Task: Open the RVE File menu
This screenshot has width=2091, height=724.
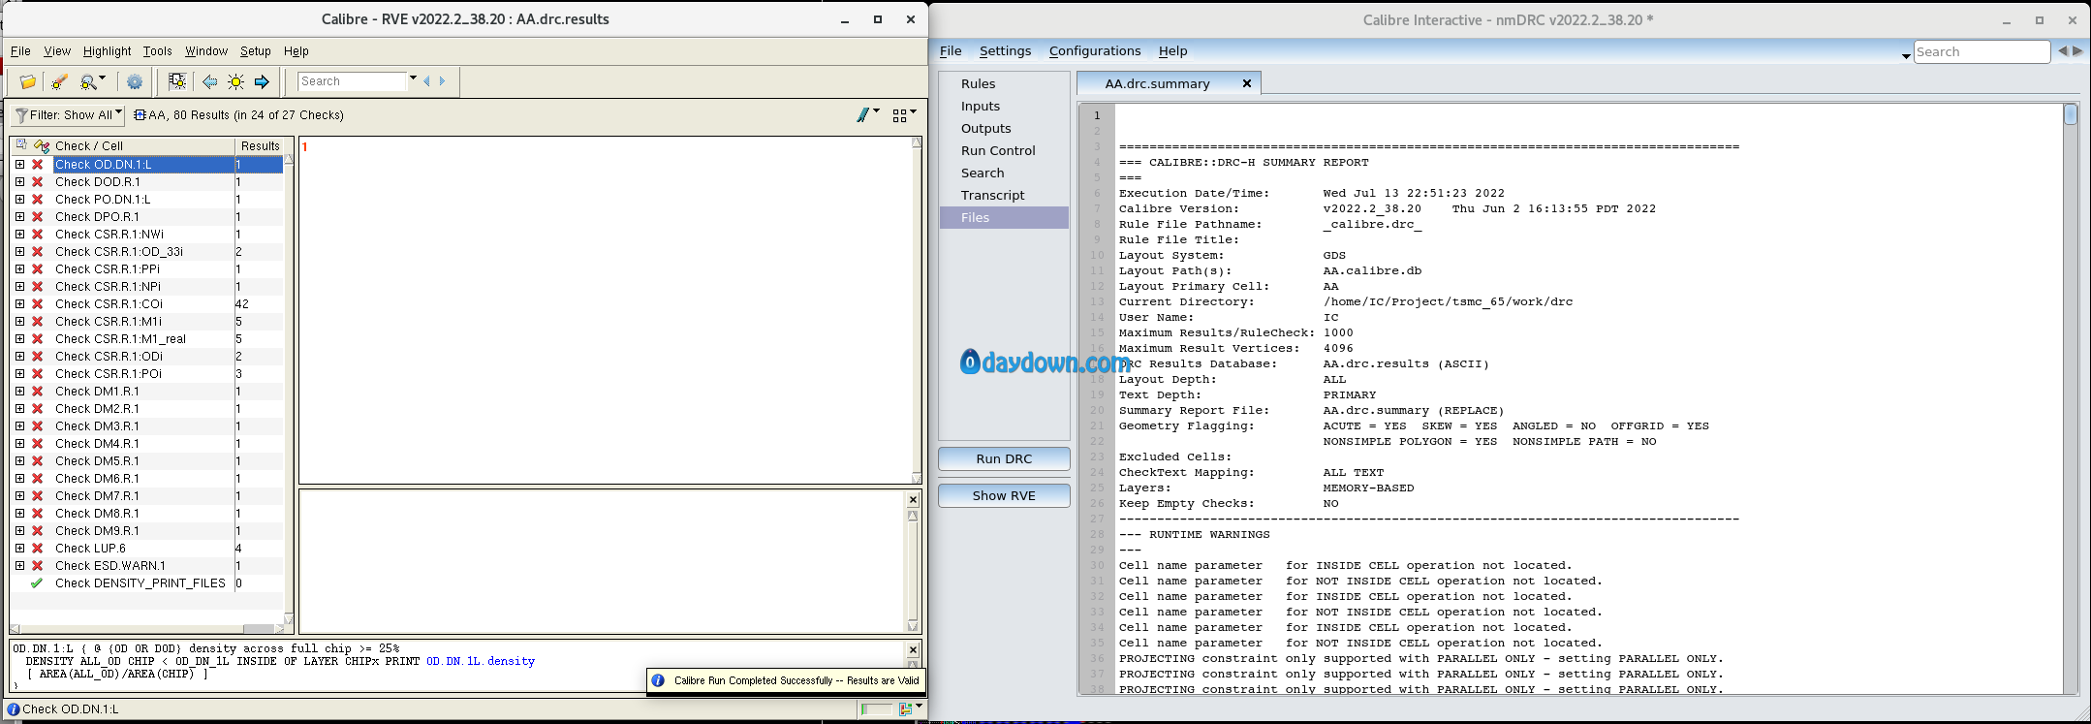Action: pyautogui.click(x=20, y=51)
